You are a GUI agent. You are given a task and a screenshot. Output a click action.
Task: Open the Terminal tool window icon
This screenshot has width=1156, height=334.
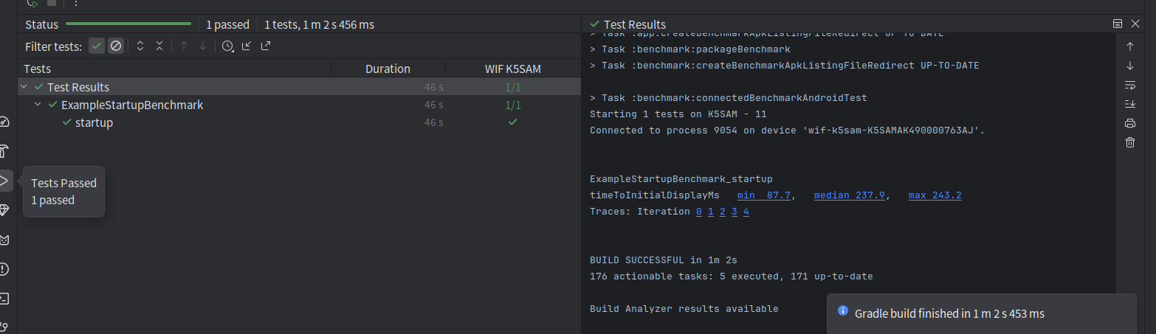point(4,299)
